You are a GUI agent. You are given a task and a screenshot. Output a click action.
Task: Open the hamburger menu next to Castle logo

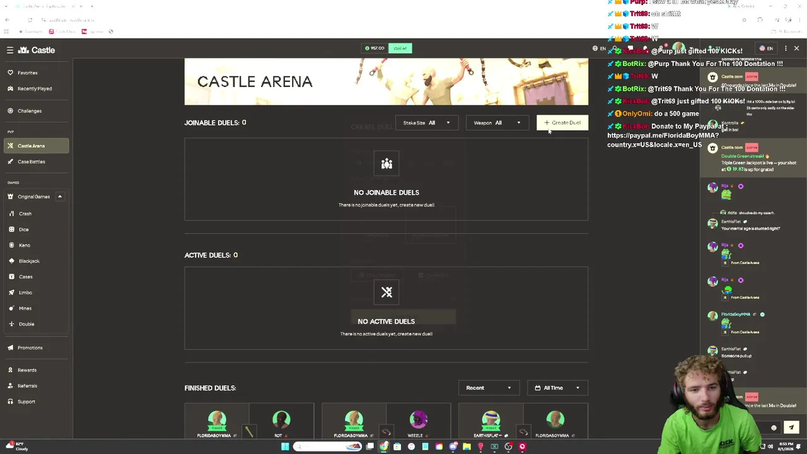pos(10,50)
